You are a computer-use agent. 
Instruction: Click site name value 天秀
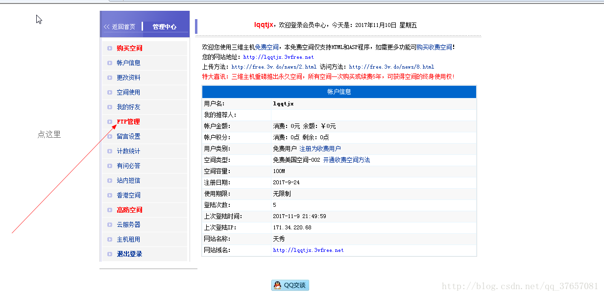(x=279, y=239)
